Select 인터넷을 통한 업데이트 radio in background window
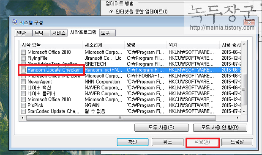The image size is (262, 155). 111,11
